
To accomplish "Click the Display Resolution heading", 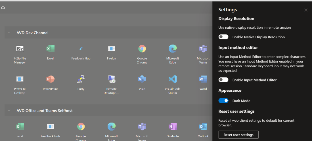I will (x=236, y=18).
